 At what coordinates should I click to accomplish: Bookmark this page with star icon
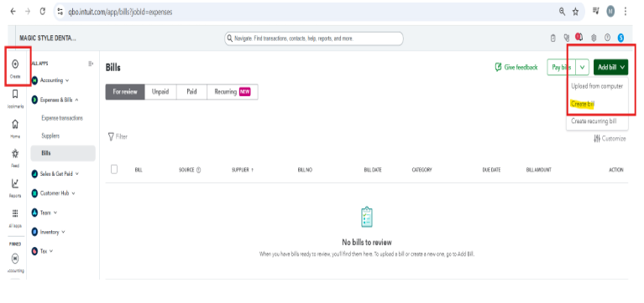tap(575, 12)
